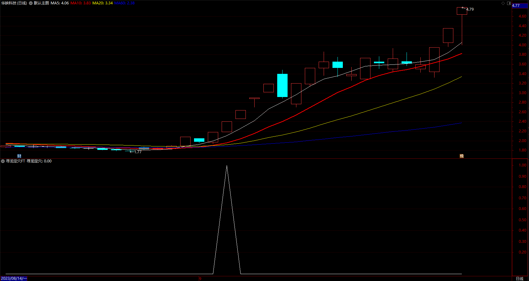Click the 1.77 low price annotation
Image resolution: width=529 pixels, height=281 pixels.
138,152
